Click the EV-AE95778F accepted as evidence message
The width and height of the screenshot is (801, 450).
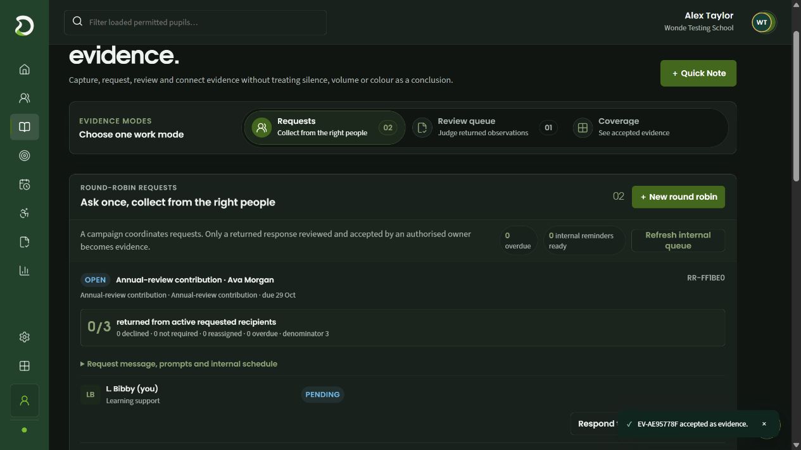tap(692, 424)
